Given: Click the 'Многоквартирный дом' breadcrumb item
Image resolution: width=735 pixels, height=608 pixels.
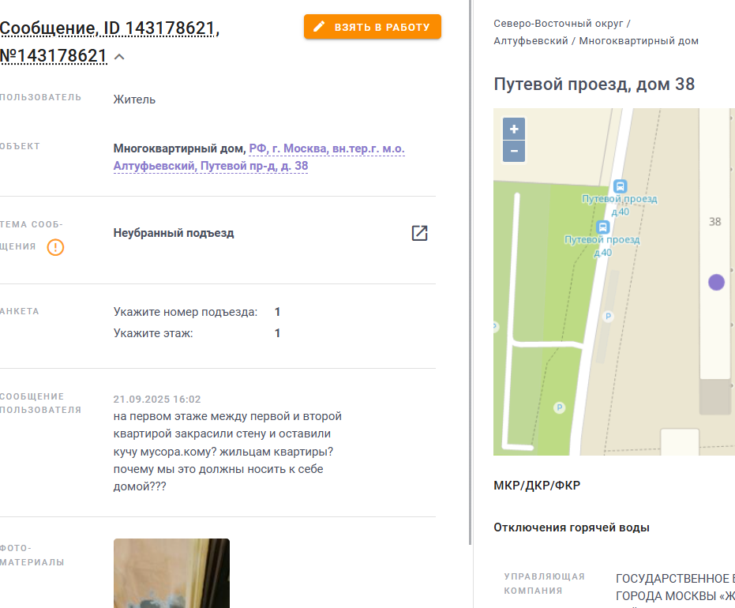Looking at the screenshot, I should click(x=639, y=41).
